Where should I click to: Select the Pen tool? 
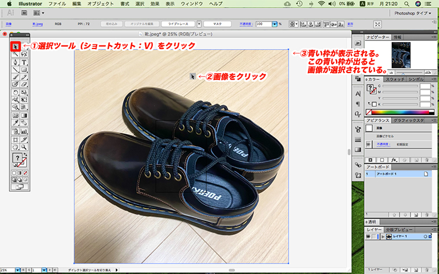15,62
